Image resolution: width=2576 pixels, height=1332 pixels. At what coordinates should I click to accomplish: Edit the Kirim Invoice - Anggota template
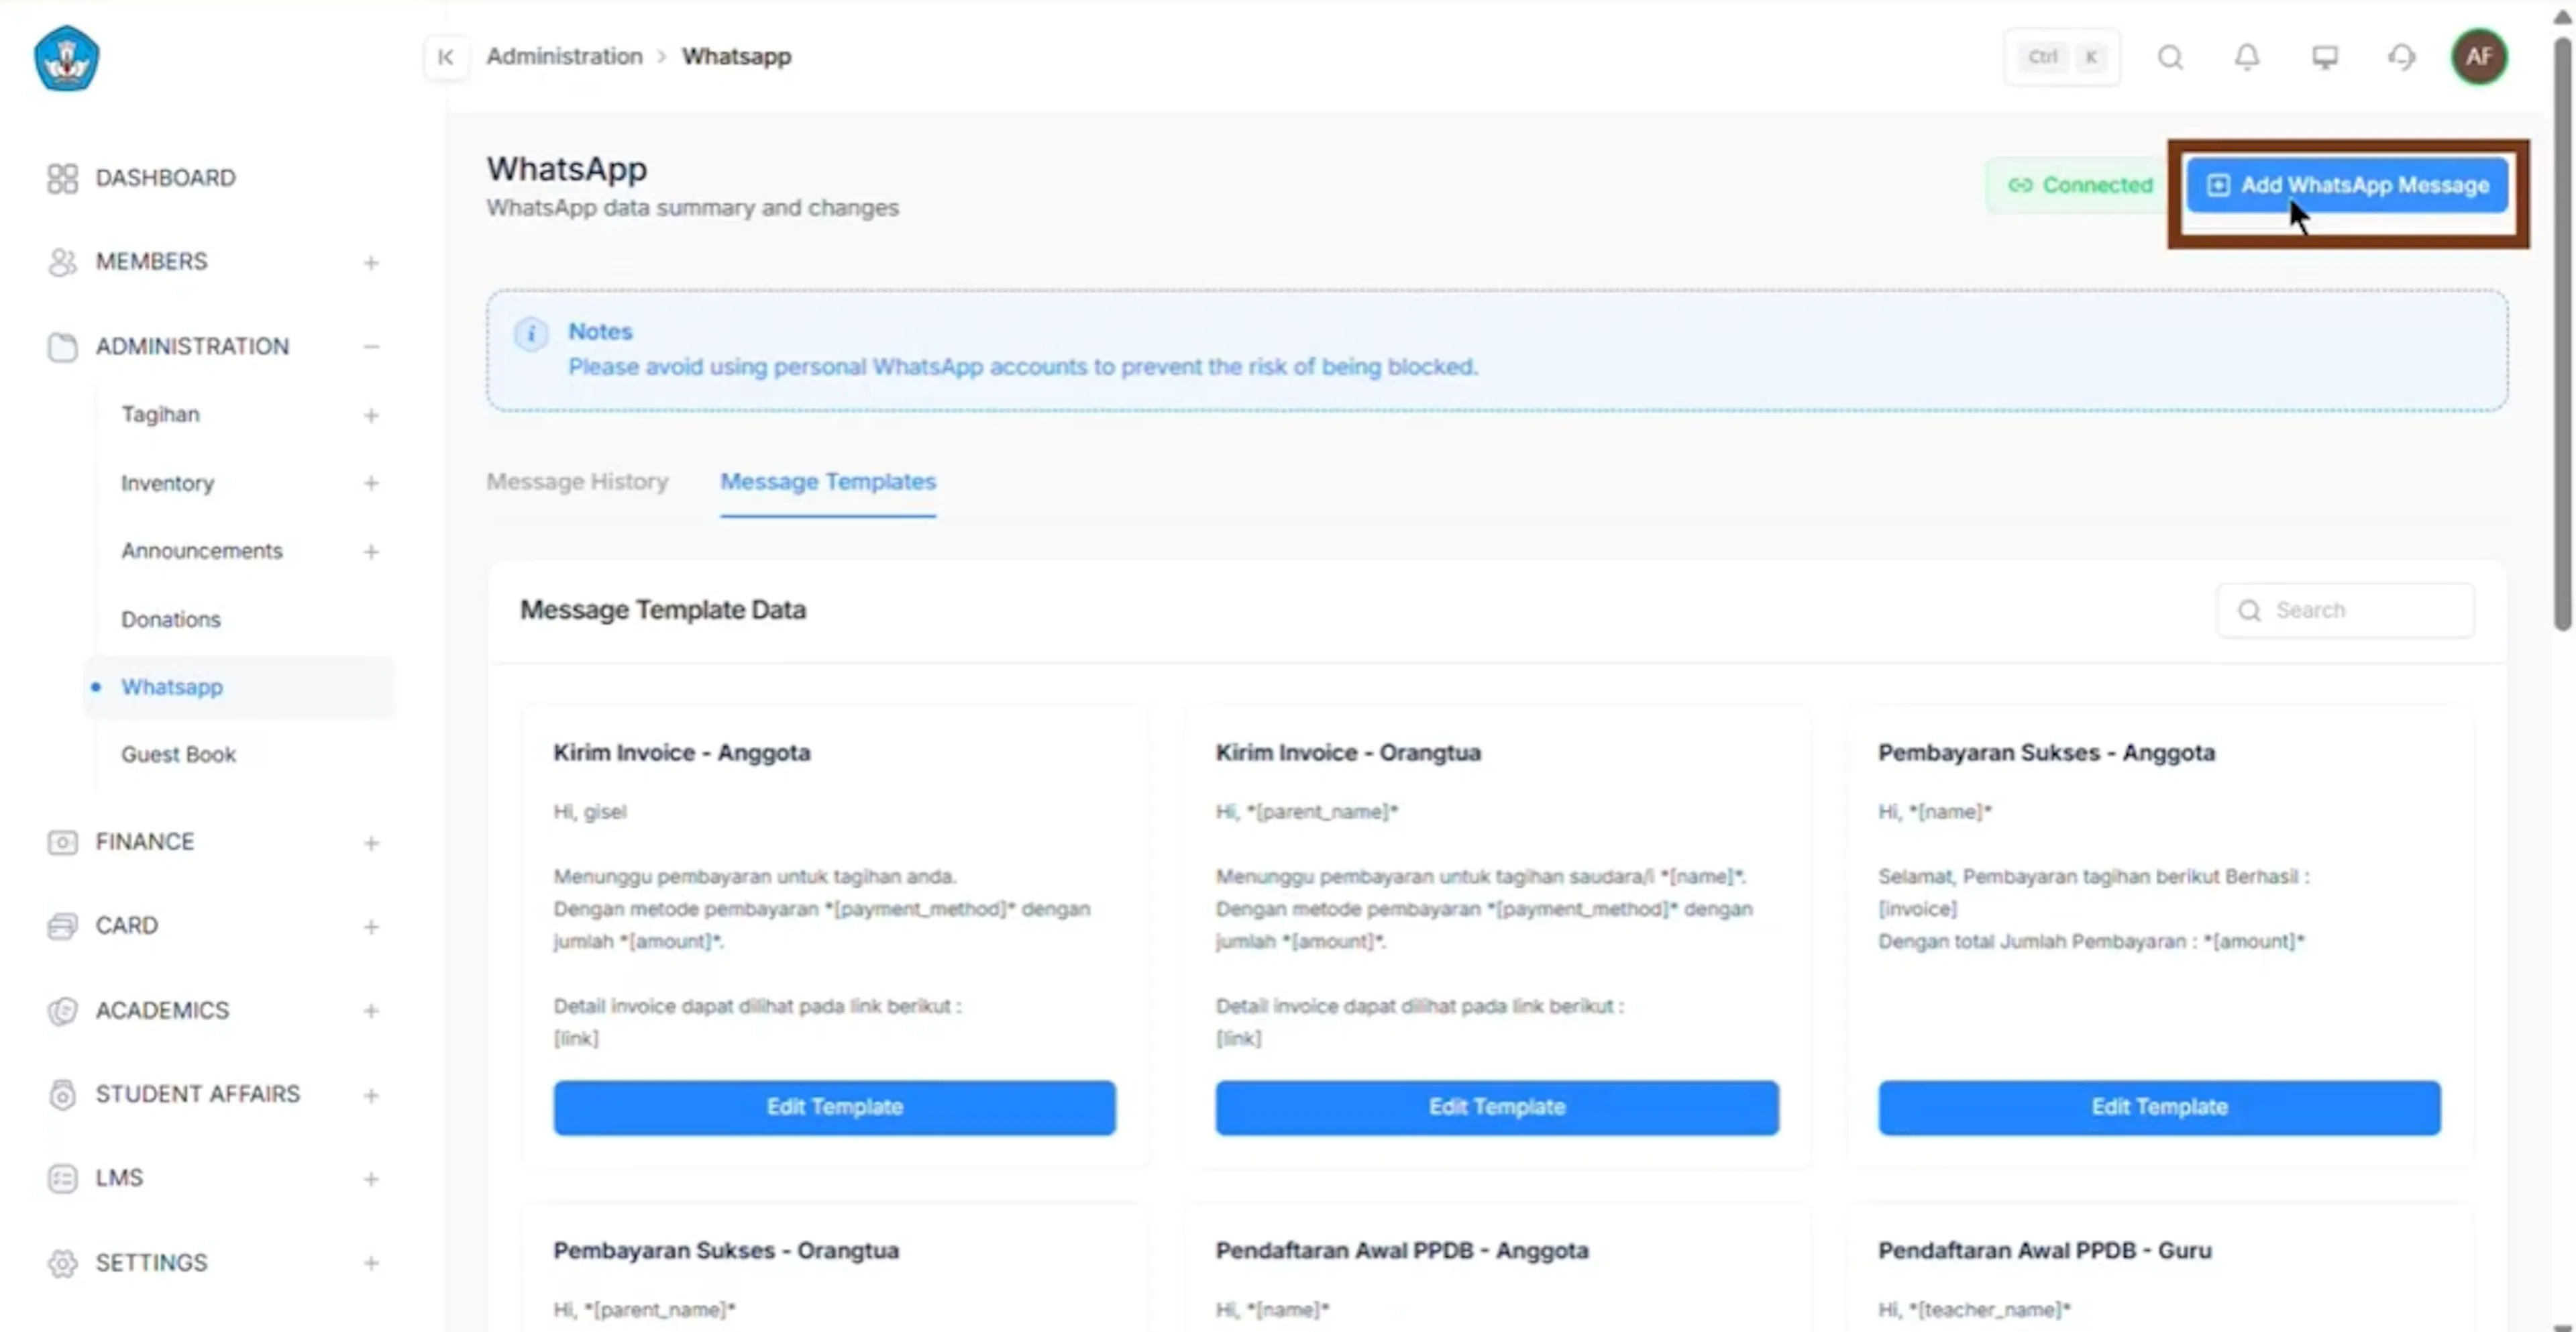[x=835, y=1107]
